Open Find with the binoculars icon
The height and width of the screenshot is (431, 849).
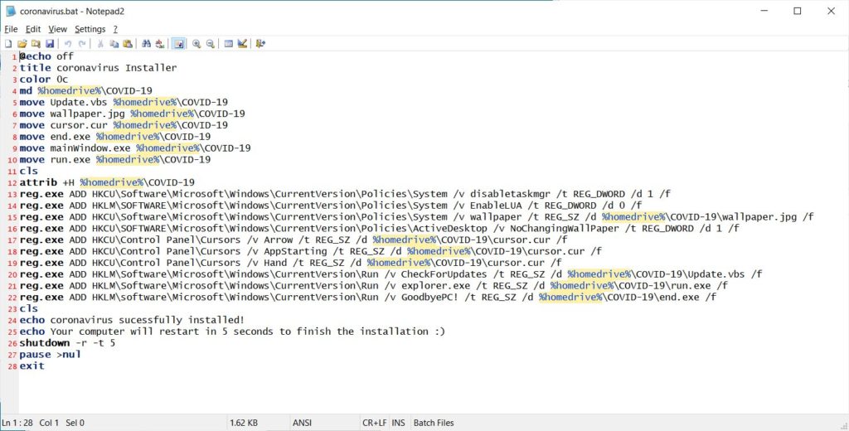pos(146,44)
